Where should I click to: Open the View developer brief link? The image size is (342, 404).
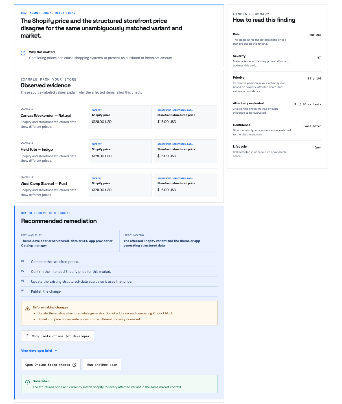pos(37,351)
